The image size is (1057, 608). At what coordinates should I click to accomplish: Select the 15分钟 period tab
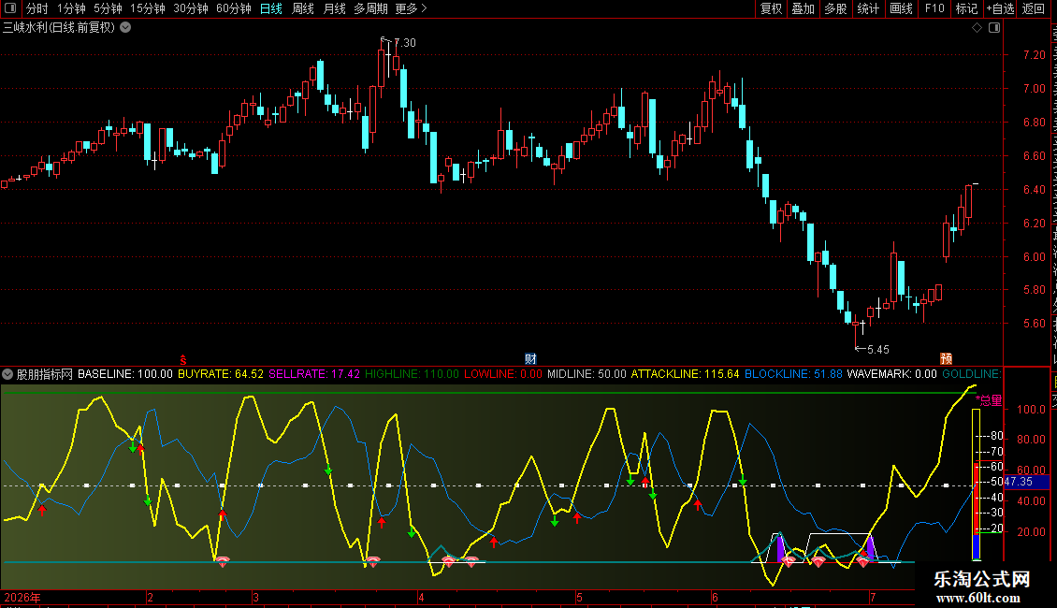click(x=147, y=8)
